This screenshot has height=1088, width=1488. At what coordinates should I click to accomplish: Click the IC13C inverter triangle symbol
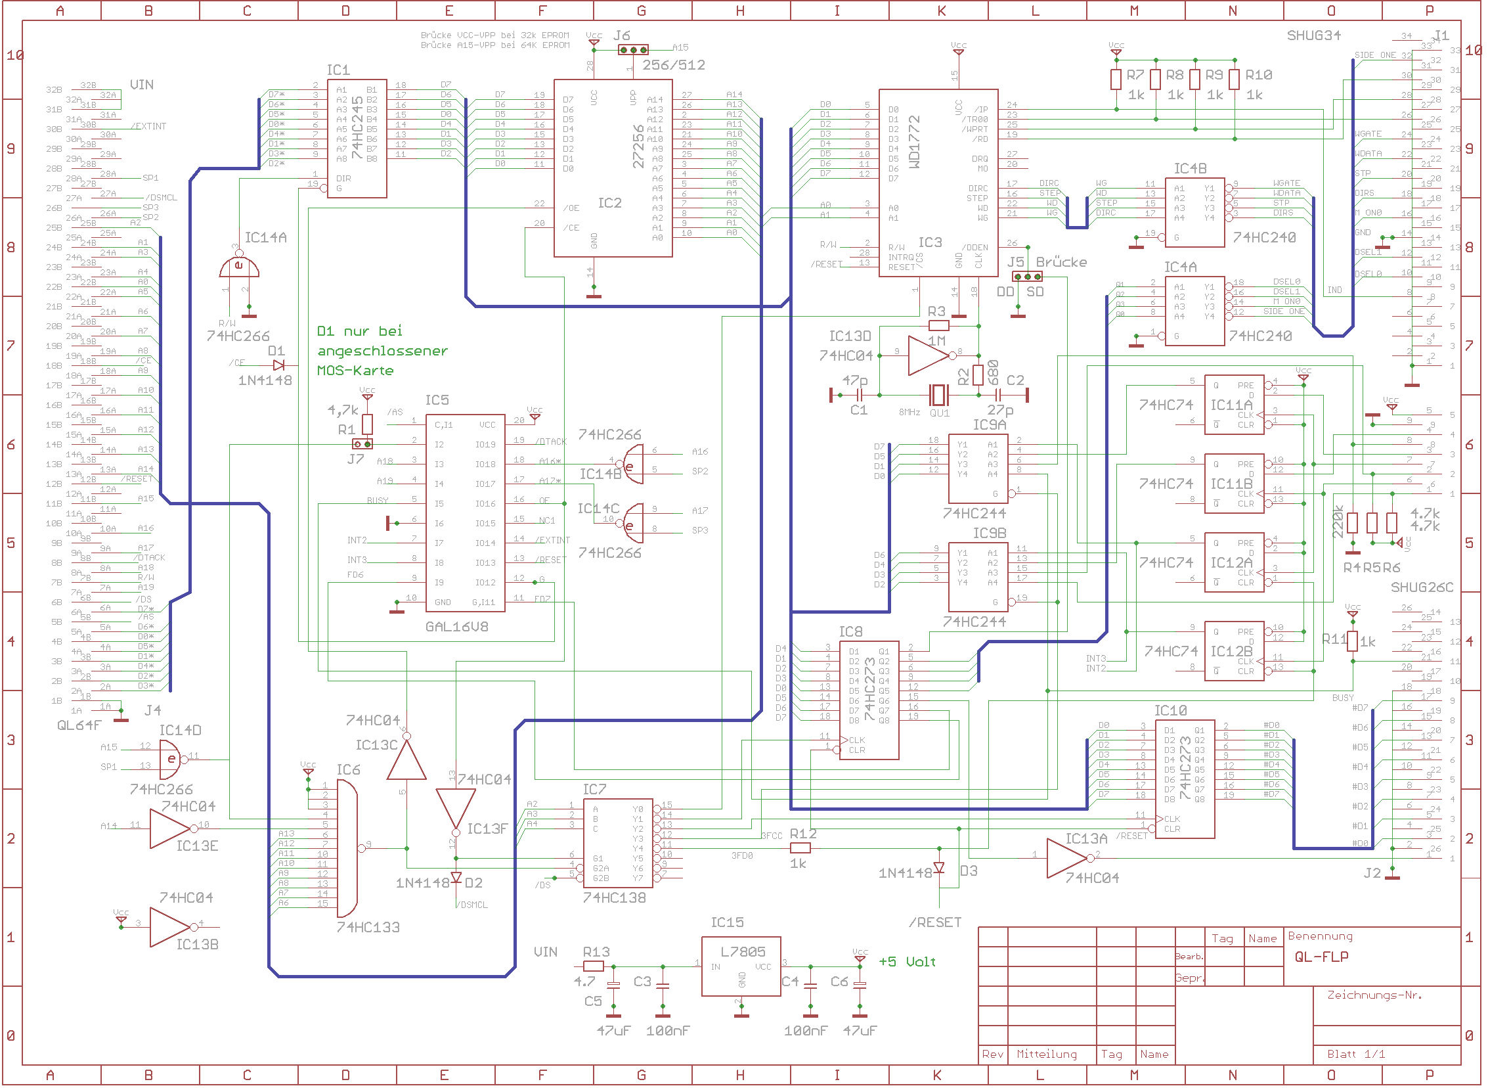coord(406,763)
